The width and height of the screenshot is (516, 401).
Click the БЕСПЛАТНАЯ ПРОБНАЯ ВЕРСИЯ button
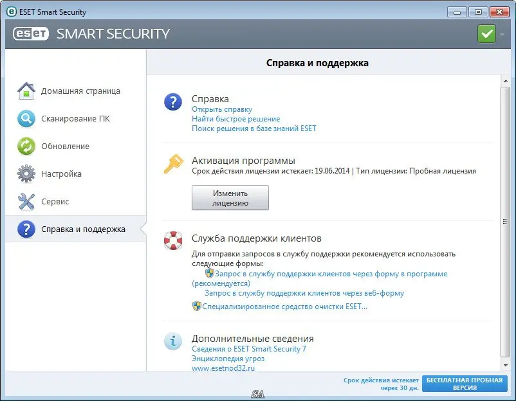coord(464,384)
